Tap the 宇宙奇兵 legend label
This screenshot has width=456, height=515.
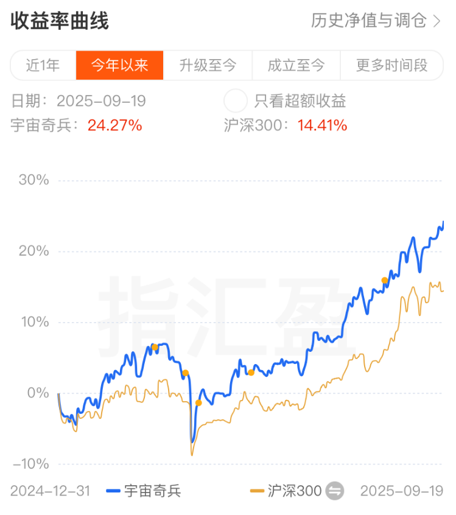click(152, 491)
